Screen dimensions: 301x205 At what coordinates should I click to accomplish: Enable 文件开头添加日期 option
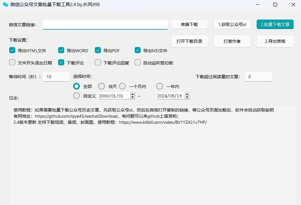click(12, 63)
